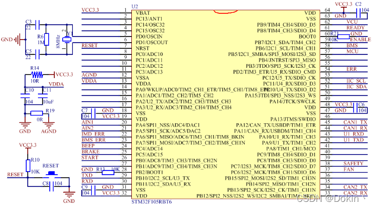Screen dimensions: 373x207
Task: Click the GND symbol left of C3
Action: pos(17,40)
